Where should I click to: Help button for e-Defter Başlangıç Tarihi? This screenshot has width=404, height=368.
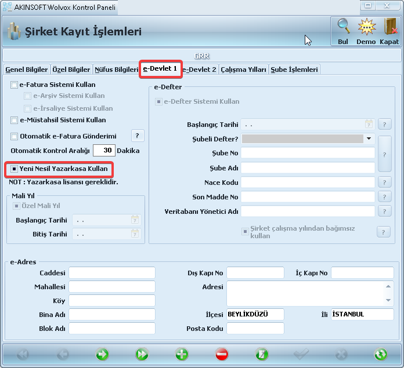click(x=384, y=124)
